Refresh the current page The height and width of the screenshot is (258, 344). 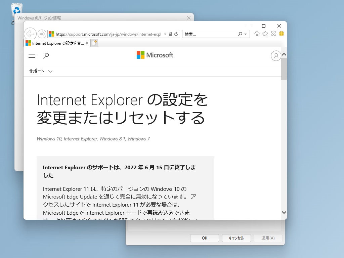coord(175,34)
